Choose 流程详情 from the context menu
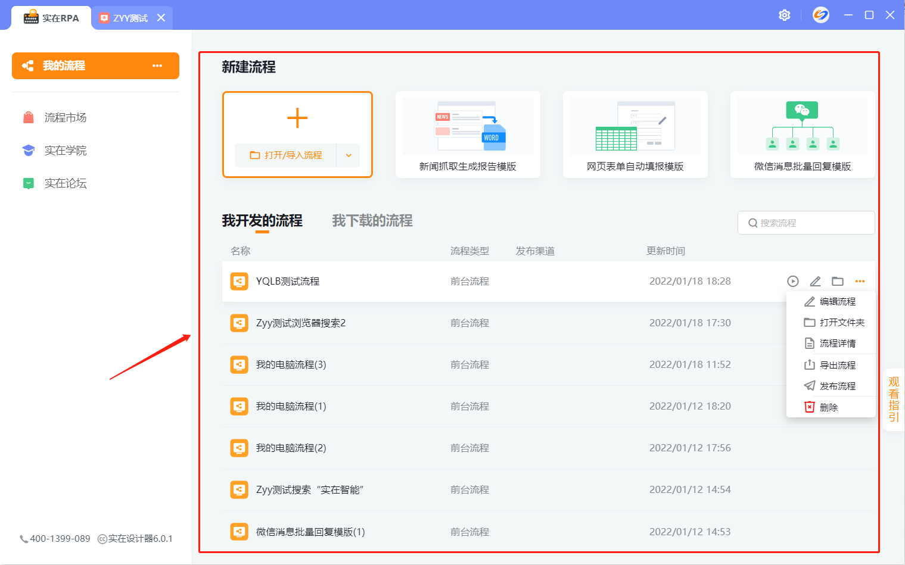 831,344
